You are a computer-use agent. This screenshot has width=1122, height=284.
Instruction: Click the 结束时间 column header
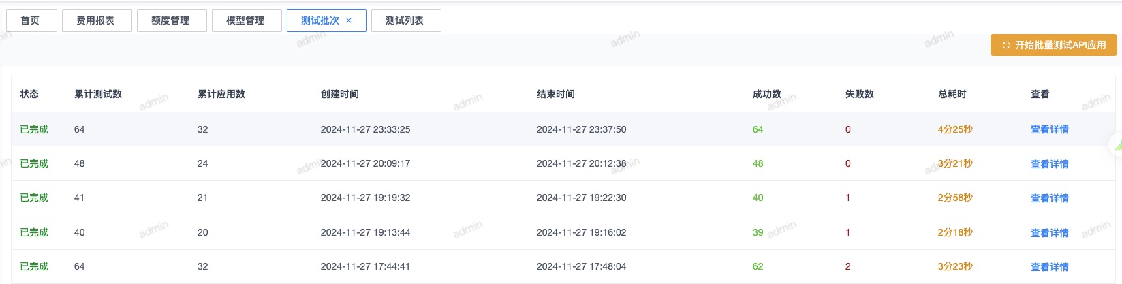click(x=556, y=94)
